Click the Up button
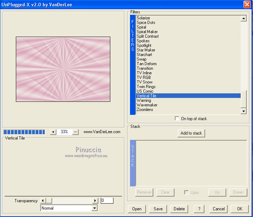253x217 pixels. [x=217, y=192]
